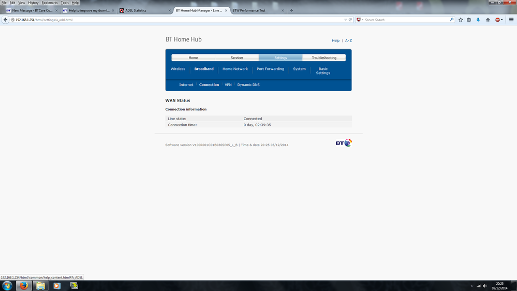The image size is (517, 291).
Task: Close the ADSL Statistics tab
Action: (169, 10)
